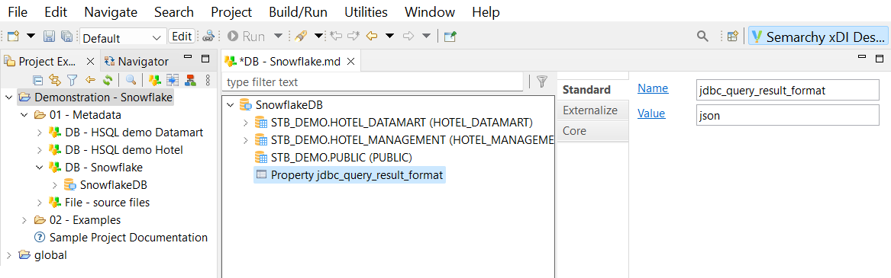
Task: Open the Window menu
Action: point(430,12)
